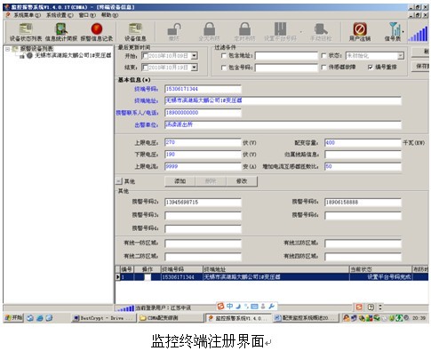Click the 信号质 signal antenna icon
Screen dimensions: 431x351
394,32
